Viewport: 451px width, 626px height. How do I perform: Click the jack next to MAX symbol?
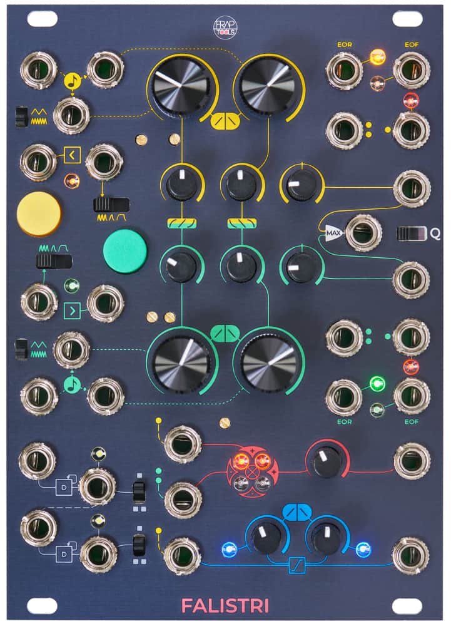363,233
